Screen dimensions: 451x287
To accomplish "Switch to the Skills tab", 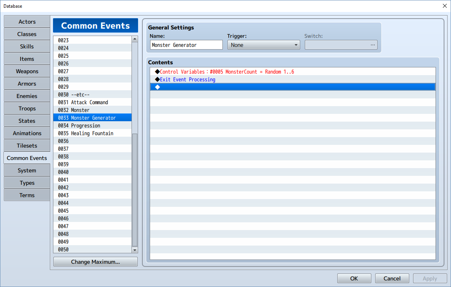I will coord(27,46).
